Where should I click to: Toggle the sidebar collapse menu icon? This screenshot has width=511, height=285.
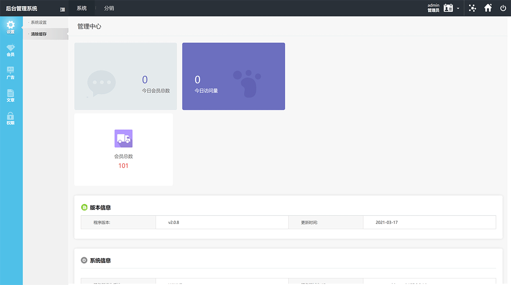pos(62,9)
